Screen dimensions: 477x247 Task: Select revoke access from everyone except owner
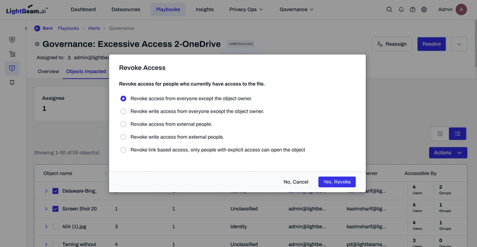click(123, 98)
